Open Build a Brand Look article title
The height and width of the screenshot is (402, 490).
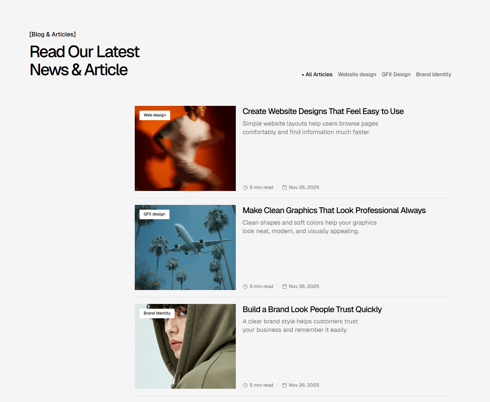coord(312,310)
